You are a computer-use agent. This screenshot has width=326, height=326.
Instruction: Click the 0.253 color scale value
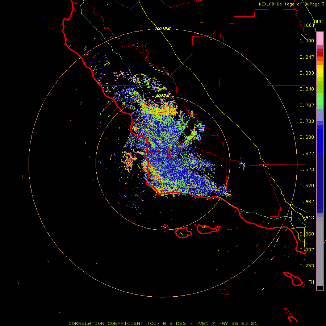click(307, 266)
